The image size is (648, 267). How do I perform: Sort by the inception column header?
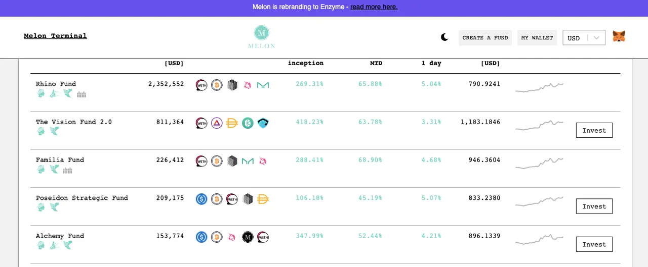(306, 64)
